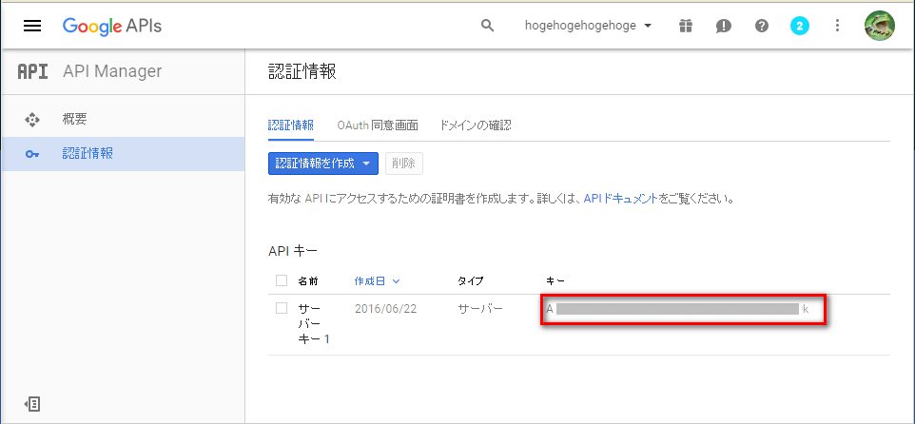
Task: Switch to the ドメインの確認 tab
Action: tap(477, 125)
